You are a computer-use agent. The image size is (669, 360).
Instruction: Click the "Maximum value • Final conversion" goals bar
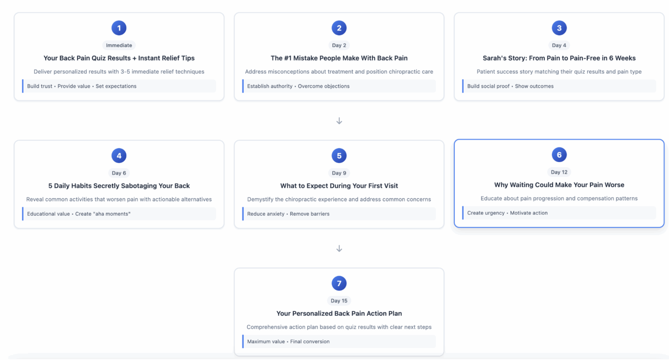(339, 341)
